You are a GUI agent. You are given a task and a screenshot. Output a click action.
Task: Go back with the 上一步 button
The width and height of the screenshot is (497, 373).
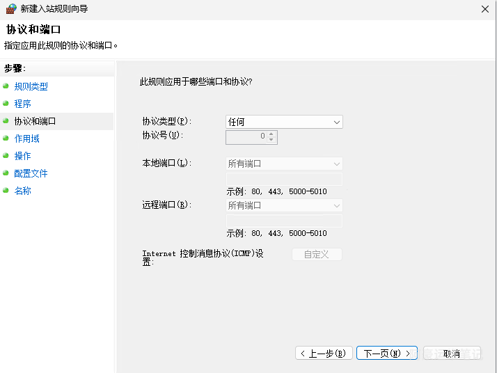[x=324, y=354]
